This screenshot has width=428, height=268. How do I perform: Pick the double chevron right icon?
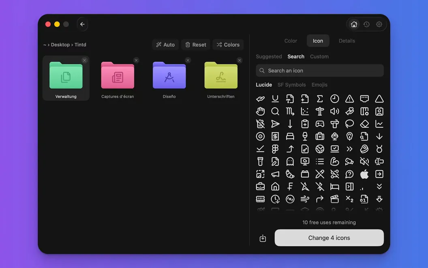coord(349,149)
